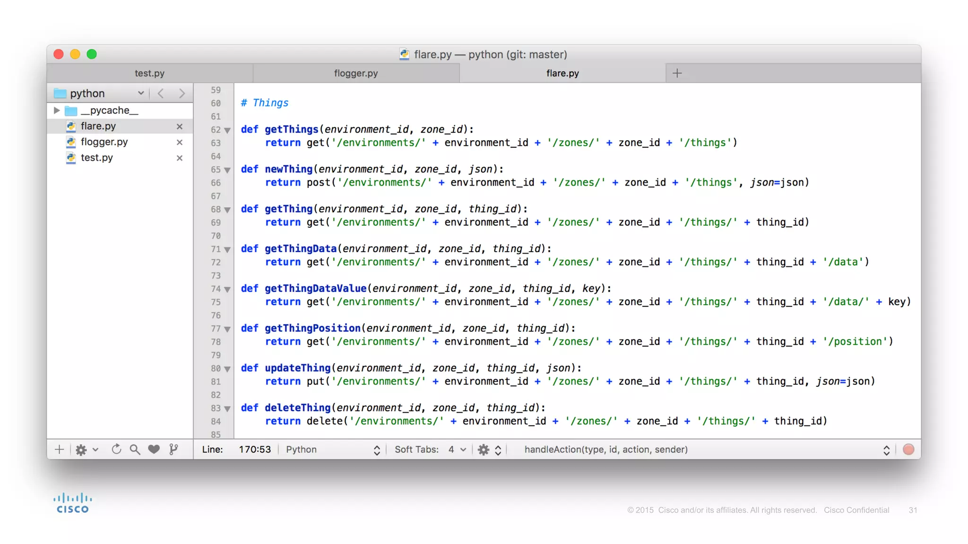
Task: Toggle fold arrow for deleteThing on line 83
Action: 227,408
